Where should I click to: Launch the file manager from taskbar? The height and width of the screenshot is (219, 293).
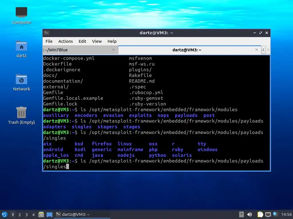[41, 214]
